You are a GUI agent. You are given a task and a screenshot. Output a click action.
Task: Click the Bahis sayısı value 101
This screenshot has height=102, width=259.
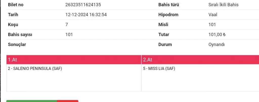[69, 35]
